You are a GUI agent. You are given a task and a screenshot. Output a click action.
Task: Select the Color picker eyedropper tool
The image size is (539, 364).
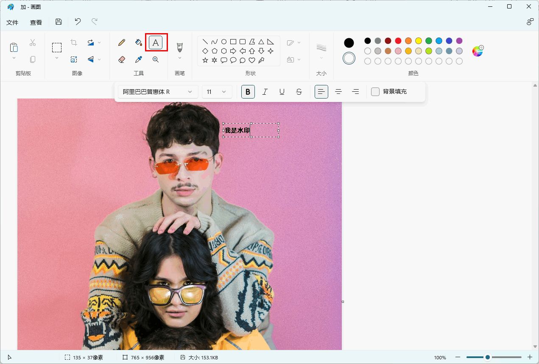click(139, 59)
